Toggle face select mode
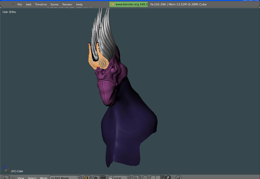260x179 pixels. click(163, 178)
